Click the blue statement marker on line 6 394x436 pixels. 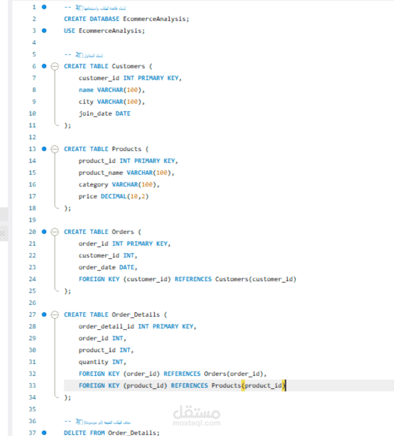pyautogui.click(x=44, y=66)
